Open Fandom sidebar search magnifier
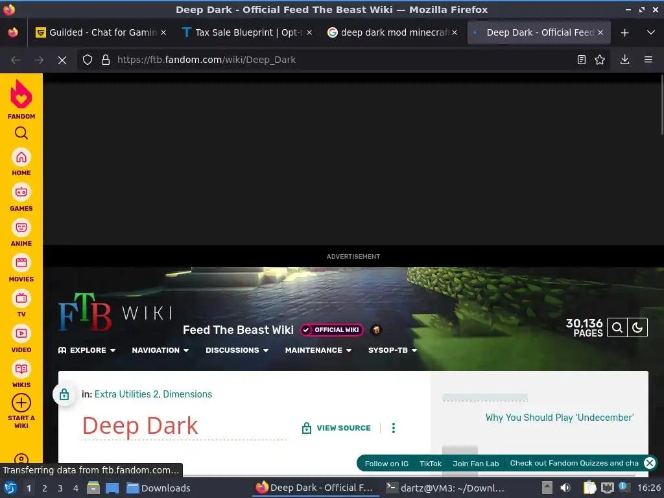This screenshot has height=498, width=664. 21,133
